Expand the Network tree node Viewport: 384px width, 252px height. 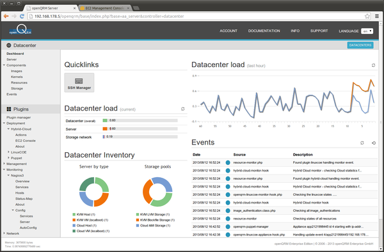pos(4,233)
